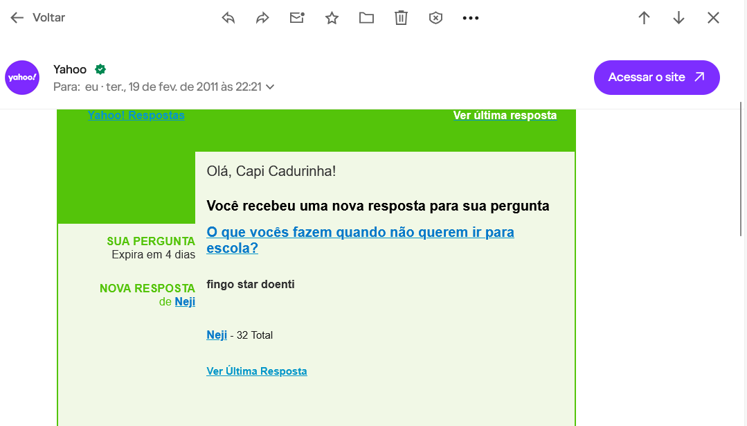Click the Yahoo sender avatar
747x426 pixels.
coord(22,77)
